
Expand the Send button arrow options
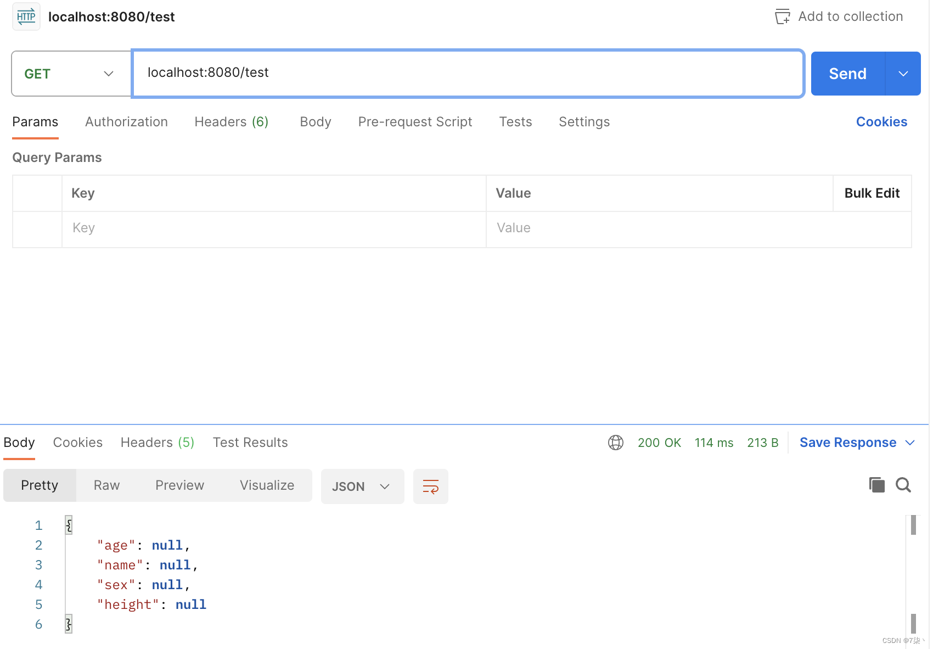click(903, 74)
